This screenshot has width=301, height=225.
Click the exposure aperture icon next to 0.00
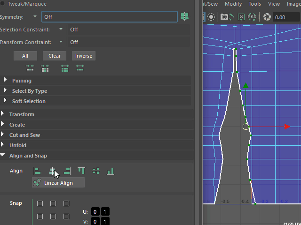coord(267,17)
